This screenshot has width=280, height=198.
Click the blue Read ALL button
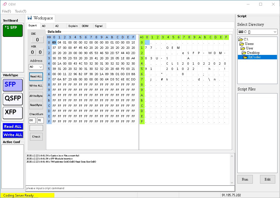tap(13, 126)
